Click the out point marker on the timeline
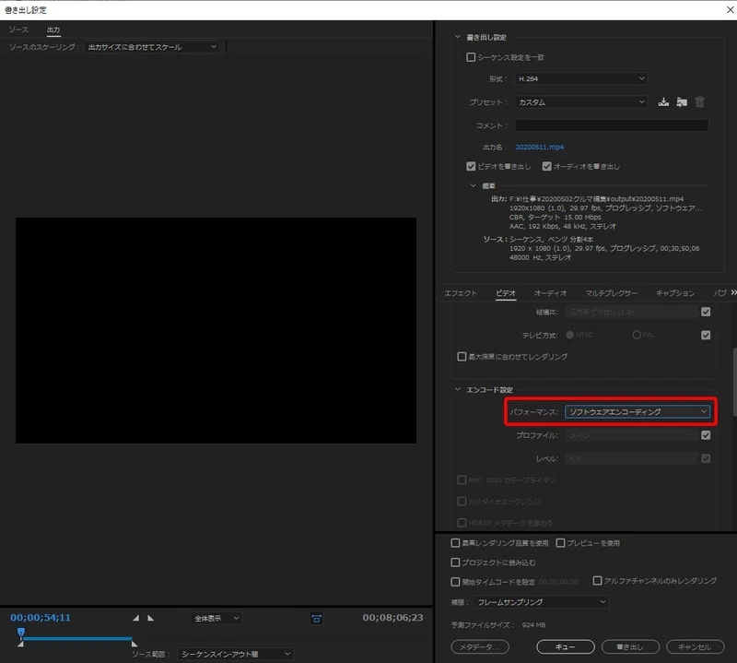Viewport: 737px width, 663px height. coord(134,644)
